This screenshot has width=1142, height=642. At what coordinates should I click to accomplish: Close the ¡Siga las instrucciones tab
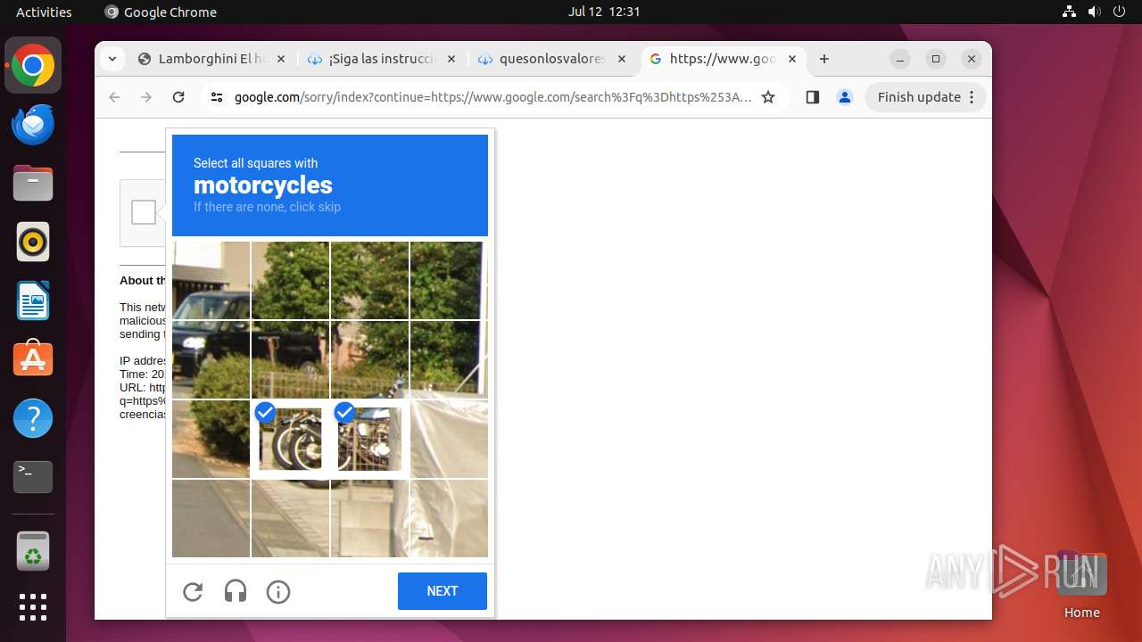tap(451, 59)
